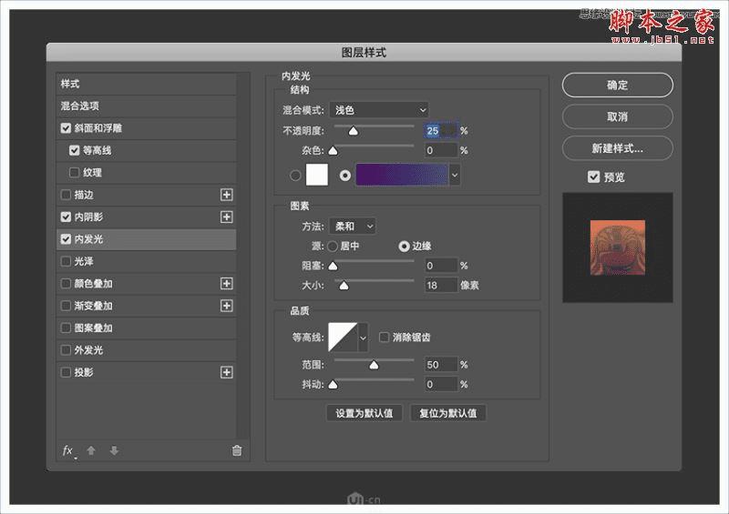Choose 居中 as glow source
The width and height of the screenshot is (729, 514).
pyautogui.click(x=333, y=247)
